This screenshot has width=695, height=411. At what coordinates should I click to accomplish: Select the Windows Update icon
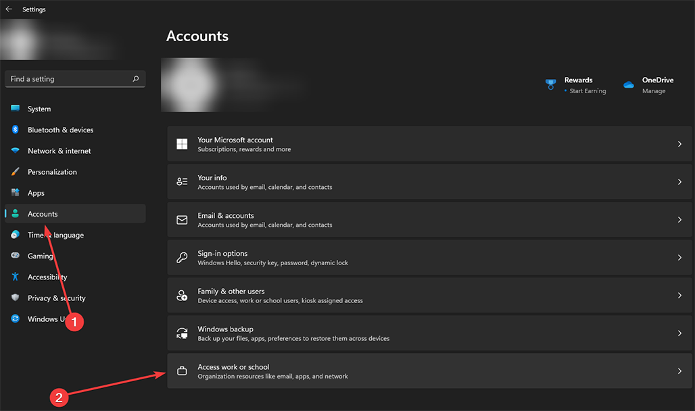tap(15, 319)
